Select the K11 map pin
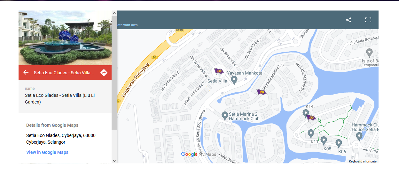 (311, 133)
